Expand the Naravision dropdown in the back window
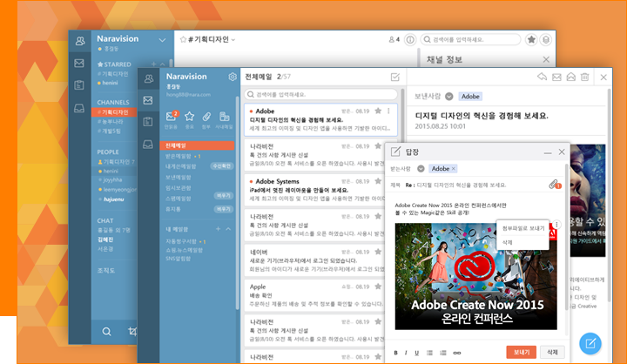This screenshot has height=364, width=627. coord(162,40)
